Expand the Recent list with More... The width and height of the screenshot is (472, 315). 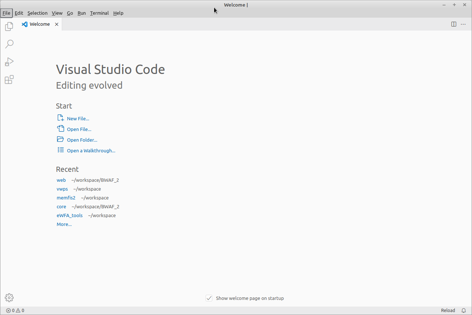(x=64, y=224)
